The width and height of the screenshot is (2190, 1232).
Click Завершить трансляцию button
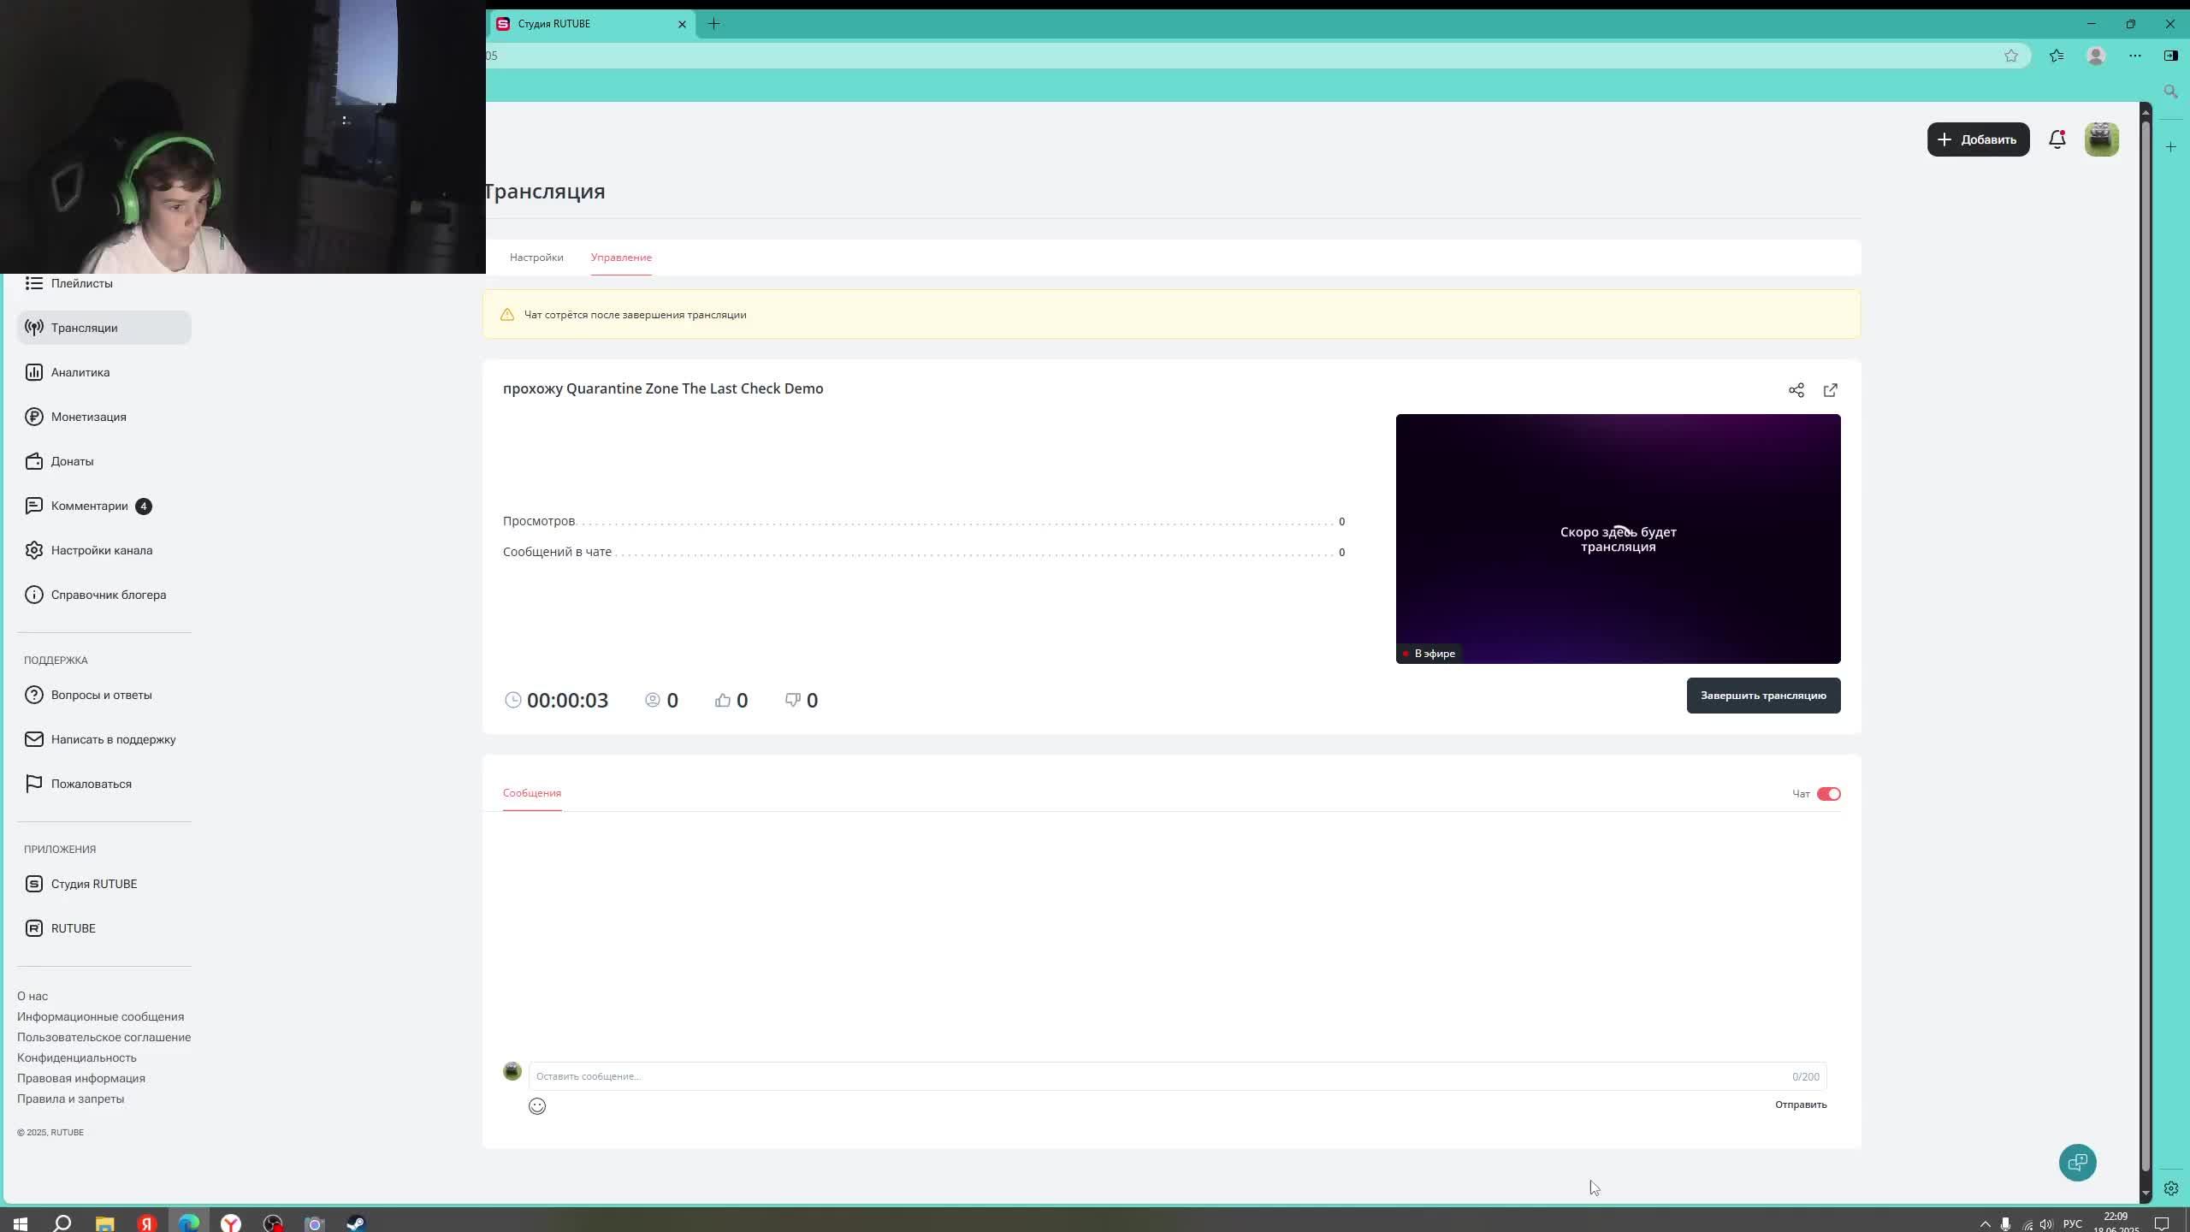pos(1763,696)
